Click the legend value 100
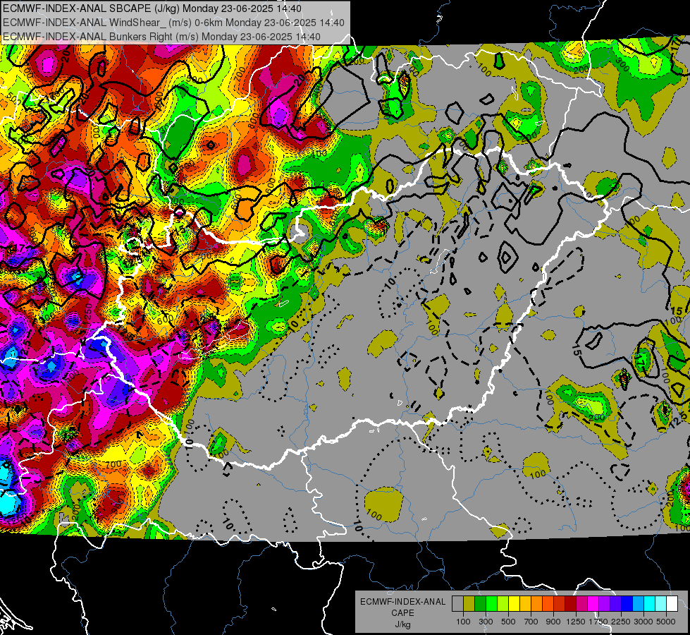Image resolution: width=690 pixels, height=635 pixels. 463,622
